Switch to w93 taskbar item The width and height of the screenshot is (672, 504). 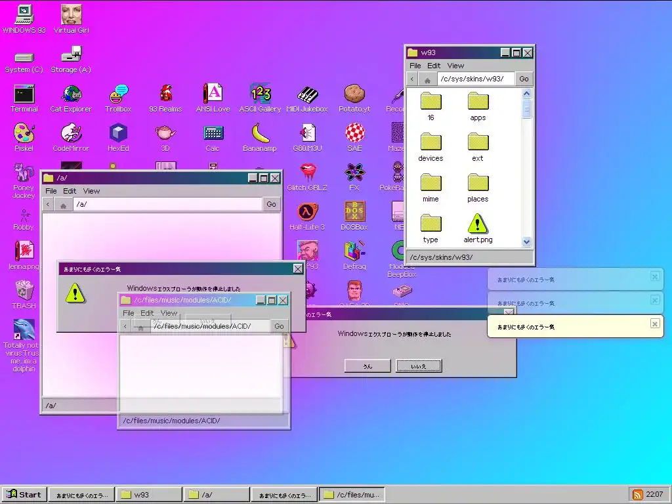(x=149, y=495)
